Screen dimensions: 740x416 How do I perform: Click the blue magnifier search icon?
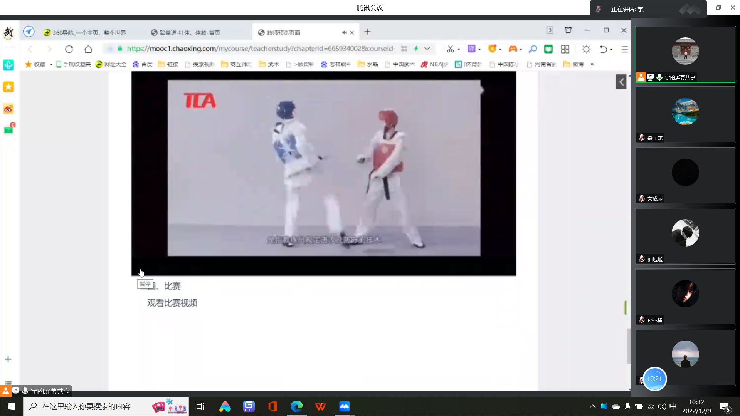tap(533, 49)
